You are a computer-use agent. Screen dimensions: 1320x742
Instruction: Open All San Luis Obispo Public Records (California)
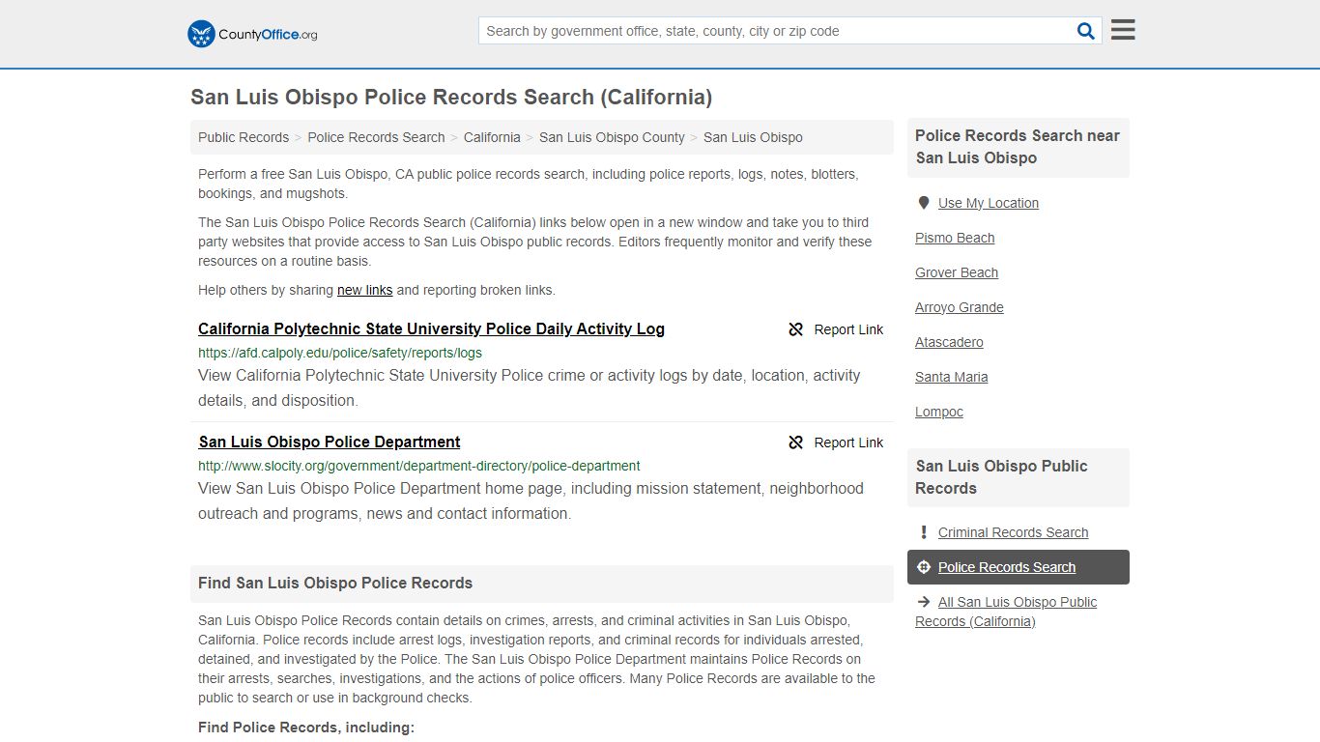coord(1006,612)
